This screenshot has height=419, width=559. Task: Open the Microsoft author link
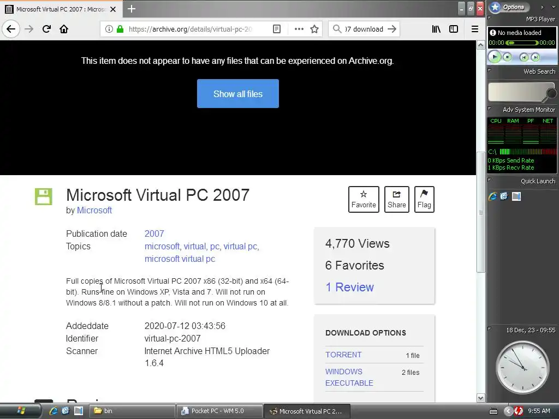pyautogui.click(x=94, y=210)
